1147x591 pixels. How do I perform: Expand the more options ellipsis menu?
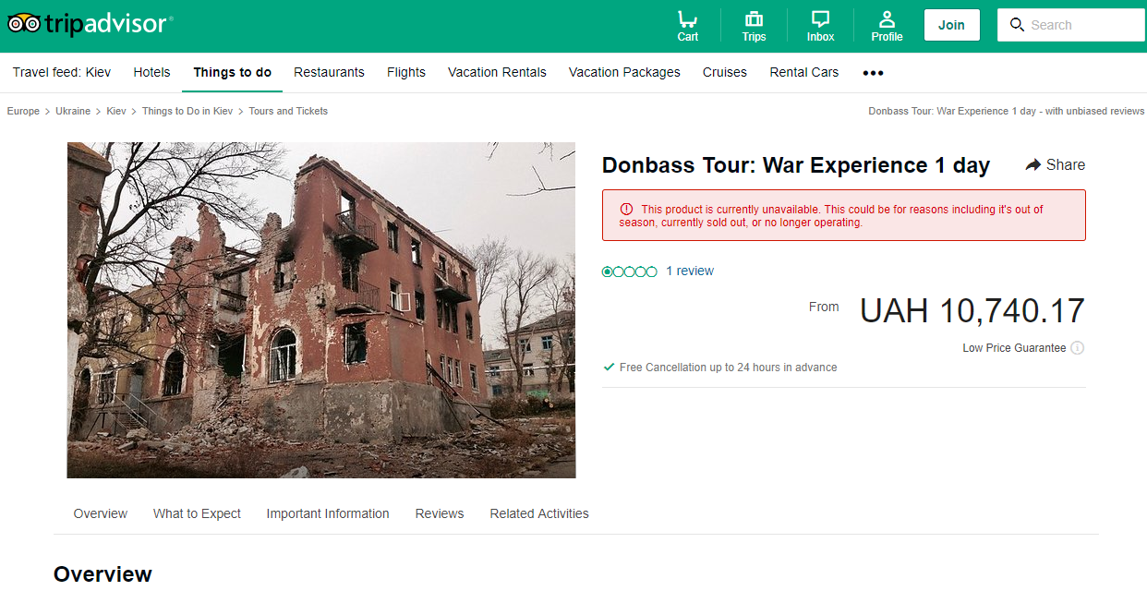coord(873,73)
